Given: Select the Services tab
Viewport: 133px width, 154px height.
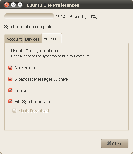Looking at the screenshot, I should pyautogui.click(x=51, y=38).
